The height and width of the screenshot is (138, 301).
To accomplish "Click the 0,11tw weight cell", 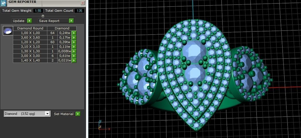I will click(x=65, y=47).
